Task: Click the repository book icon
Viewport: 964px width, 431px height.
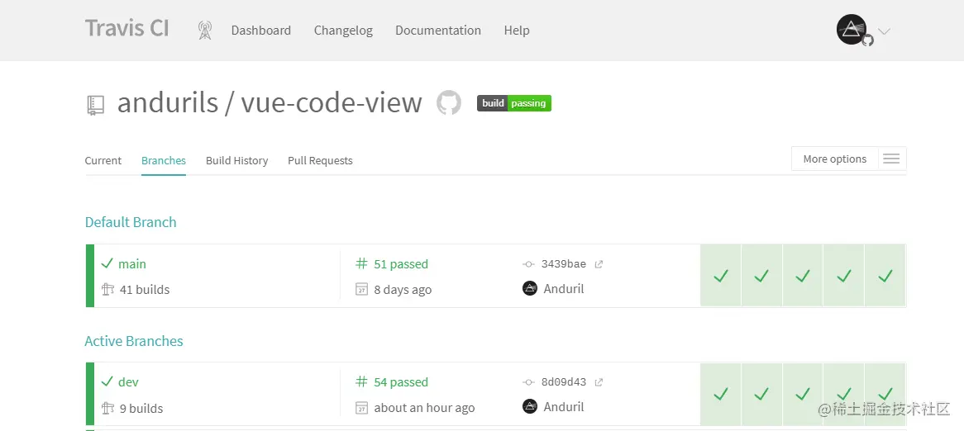Action: point(95,105)
